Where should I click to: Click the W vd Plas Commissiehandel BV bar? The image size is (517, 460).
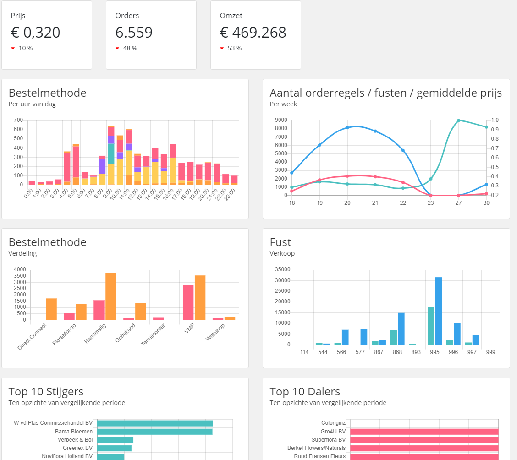155,423
